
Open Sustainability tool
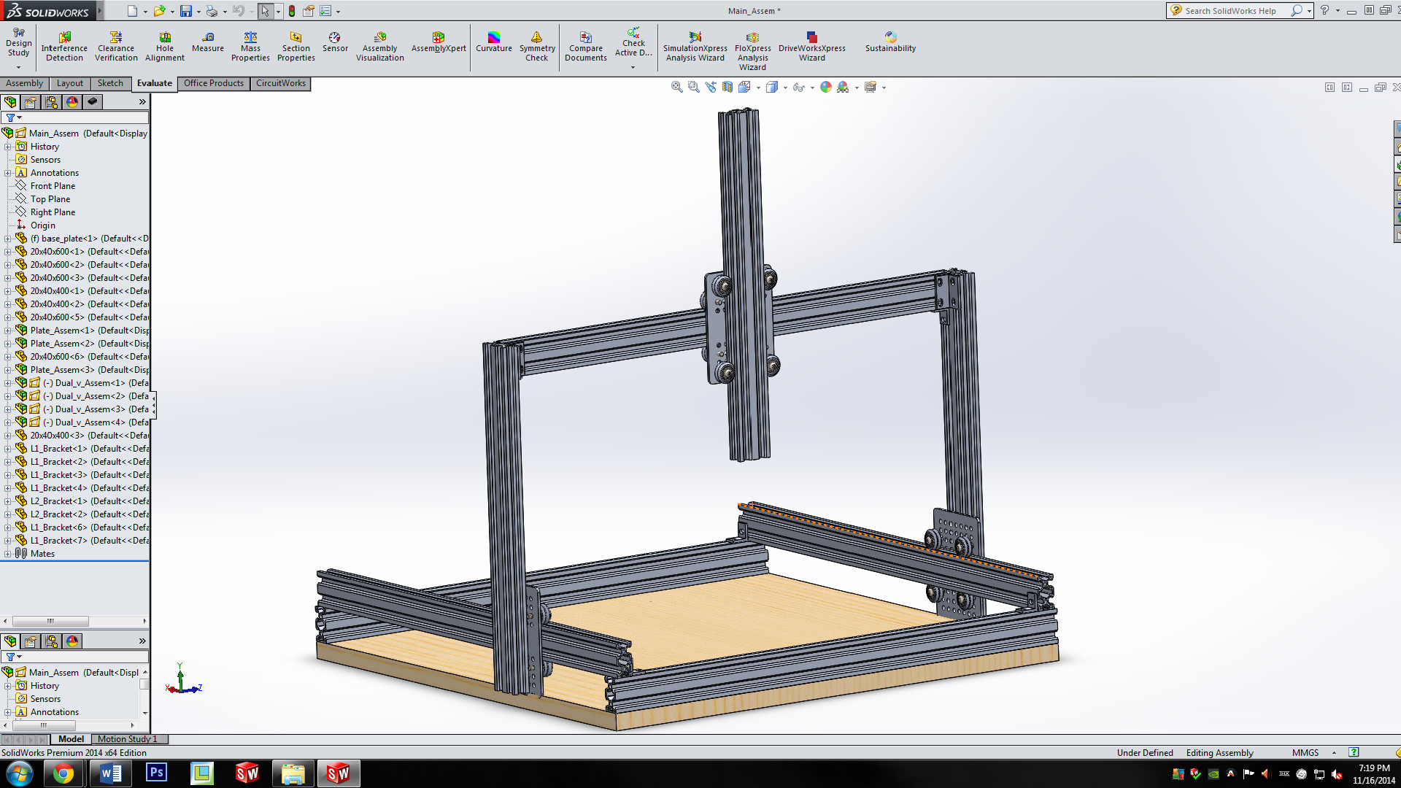890,42
